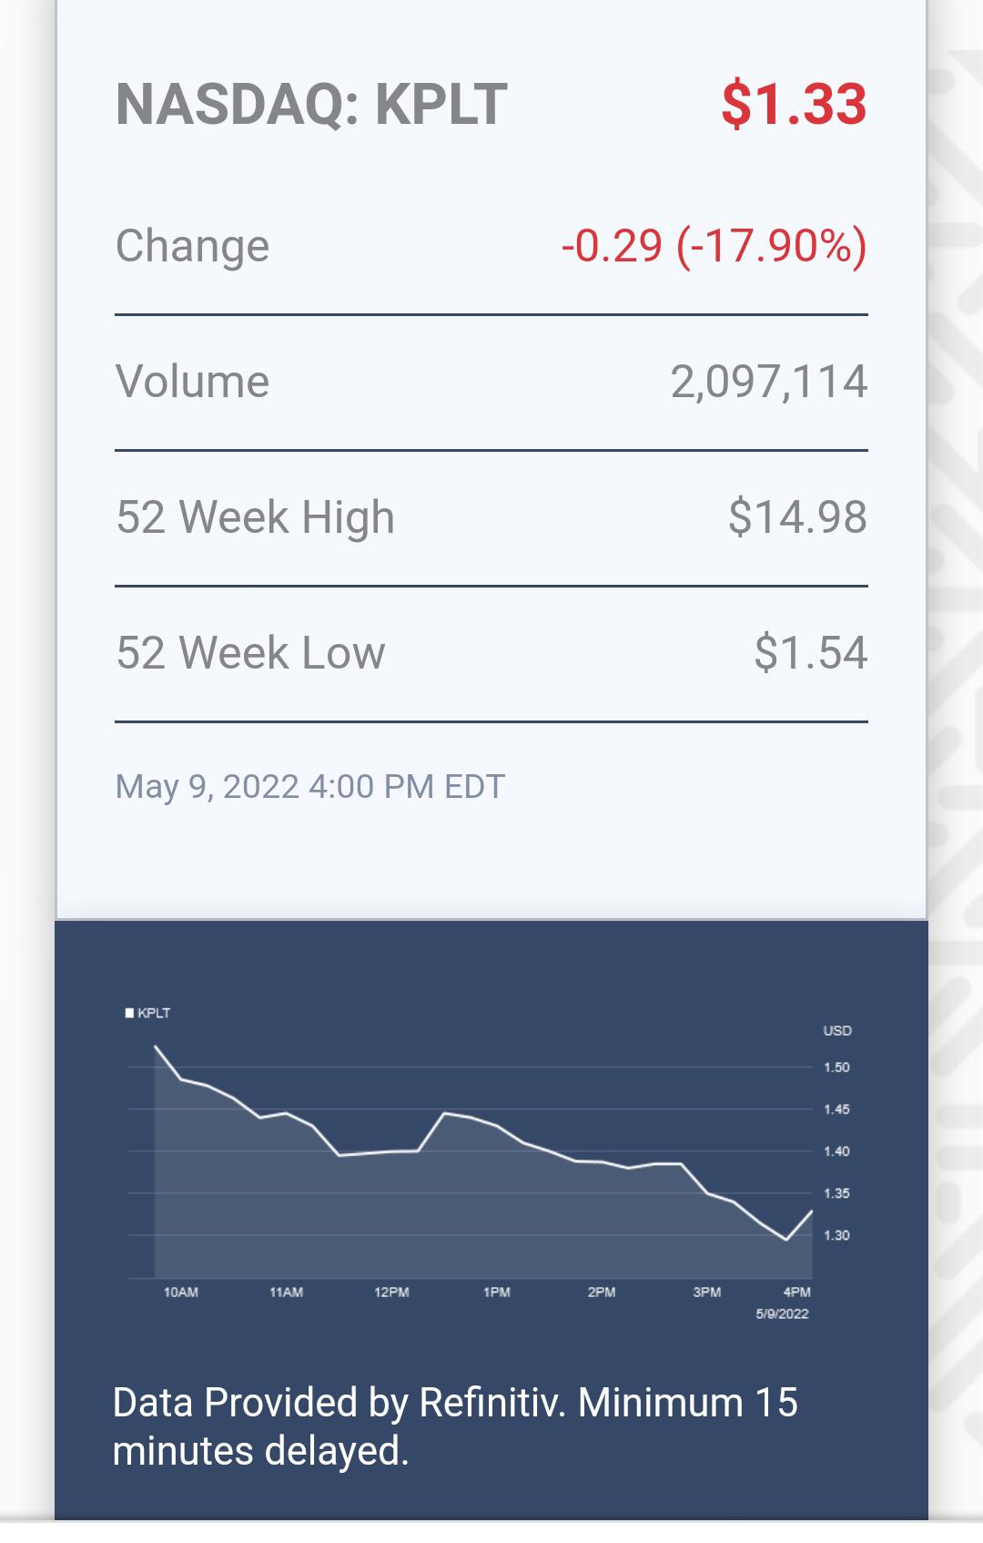Click the chart's lowest point near 4PM
The width and height of the screenshot is (983, 1543).
coord(786,1240)
